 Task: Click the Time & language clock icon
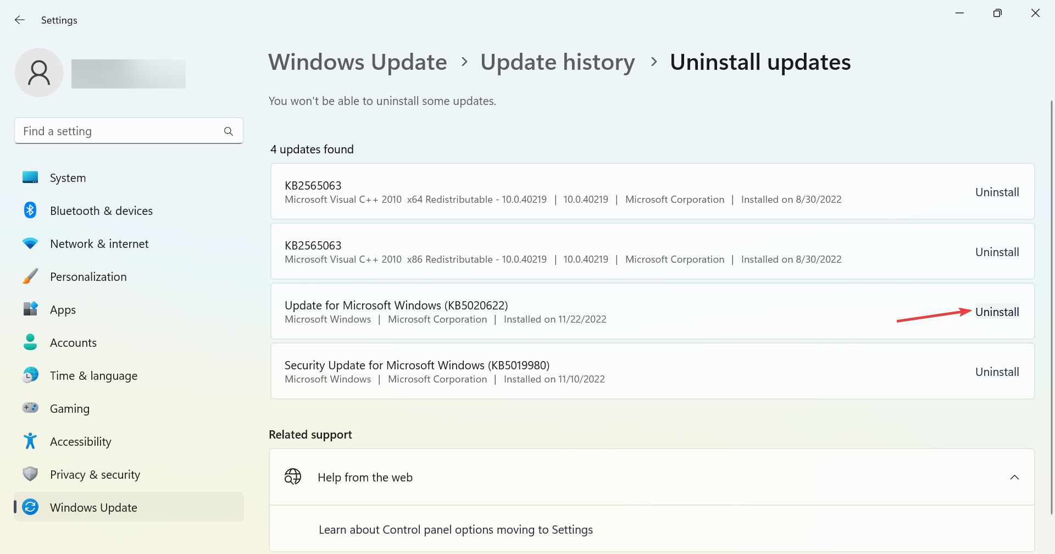30,375
